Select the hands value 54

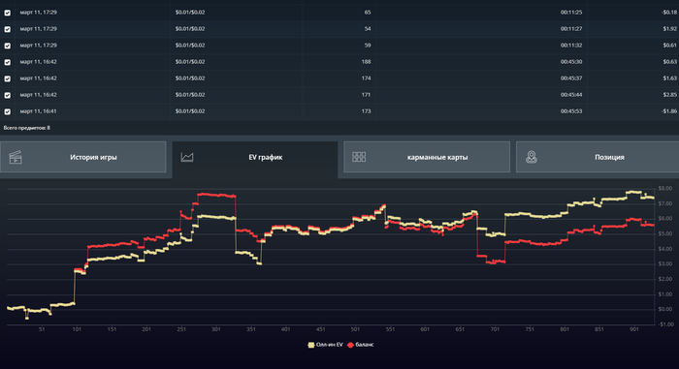click(x=368, y=29)
